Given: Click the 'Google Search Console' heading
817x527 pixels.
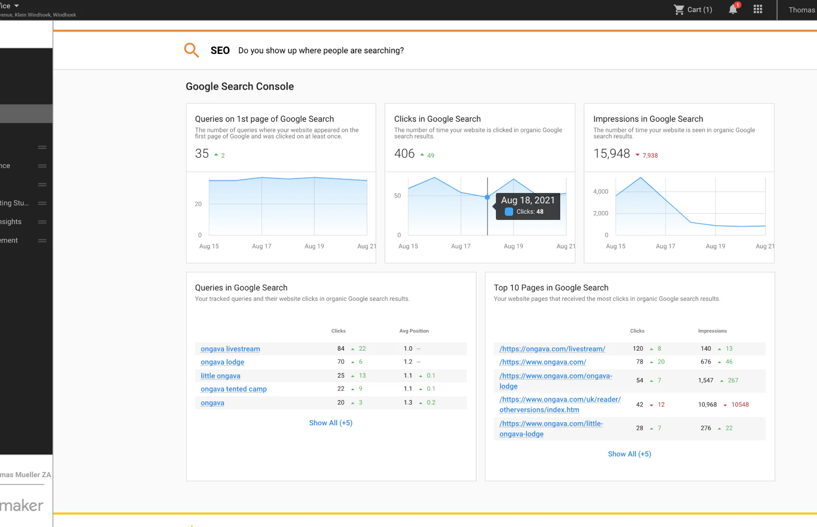Looking at the screenshot, I should click(x=240, y=87).
